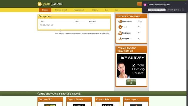Screen dimensions: 188x106
Task: Open the Очки tab
Action: [106, 10]
